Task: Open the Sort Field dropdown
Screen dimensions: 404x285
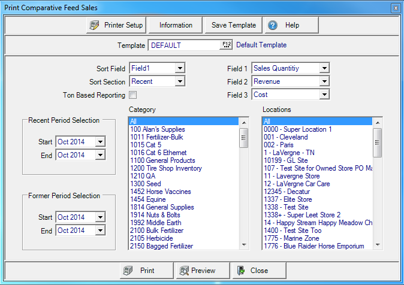Action: [x=179, y=68]
